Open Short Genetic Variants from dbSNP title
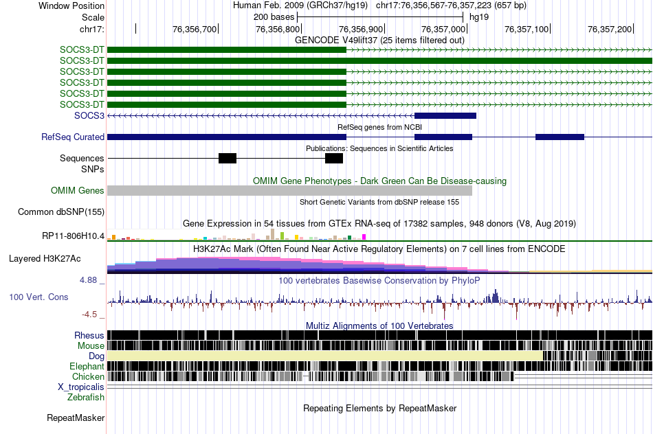This screenshot has height=434, width=653. click(379, 202)
